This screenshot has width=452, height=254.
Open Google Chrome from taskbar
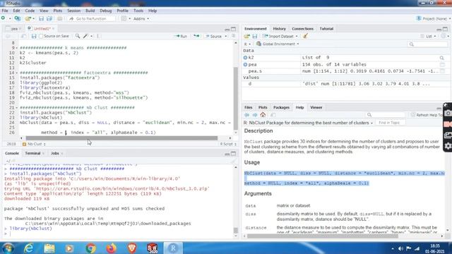90,248
